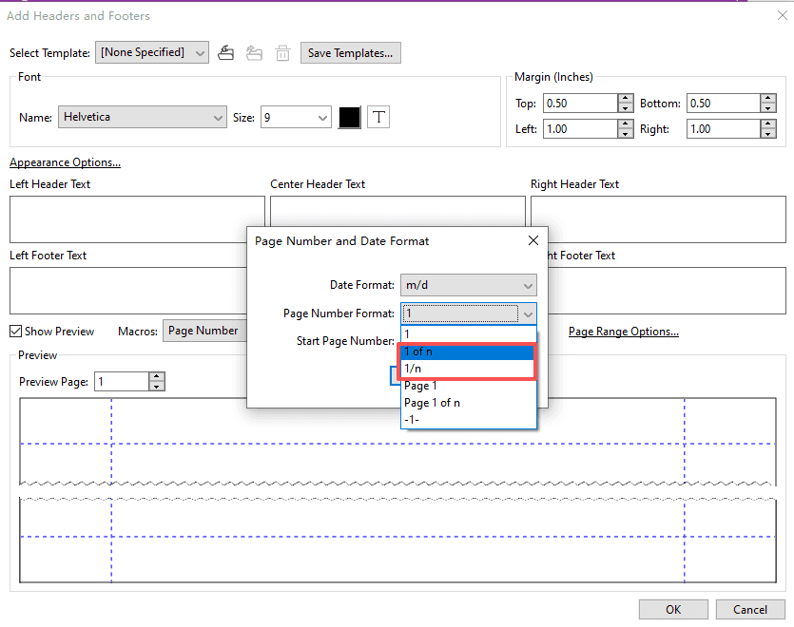794x627 pixels.
Task: Open Page Range Options link
Action: 624,332
